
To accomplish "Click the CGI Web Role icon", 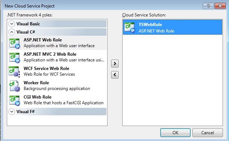I will coord(14,100).
